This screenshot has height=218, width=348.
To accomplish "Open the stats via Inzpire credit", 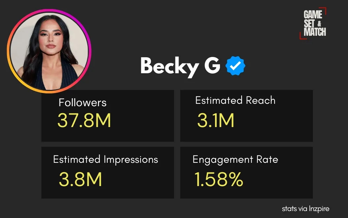I will [x=306, y=209].
